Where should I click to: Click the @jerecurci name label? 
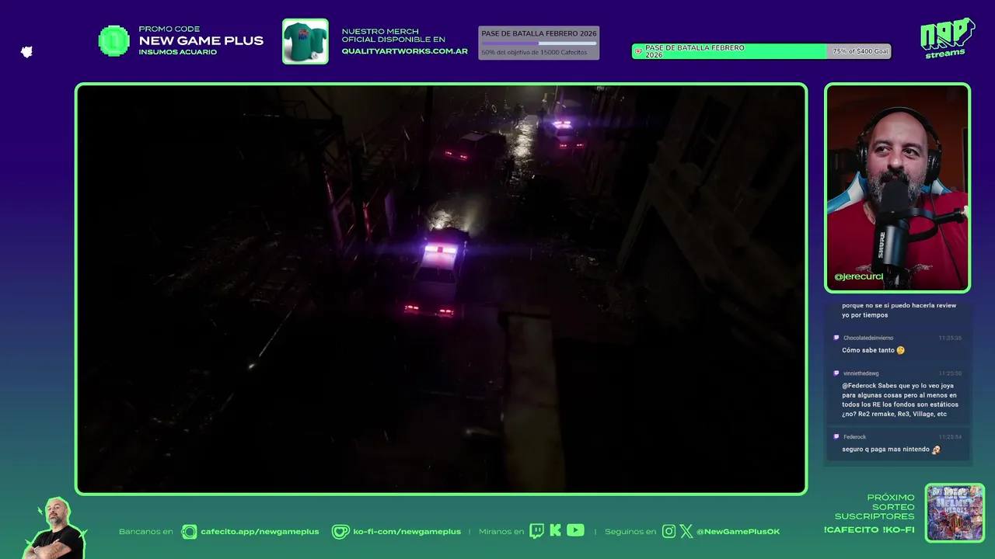(859, 276)
